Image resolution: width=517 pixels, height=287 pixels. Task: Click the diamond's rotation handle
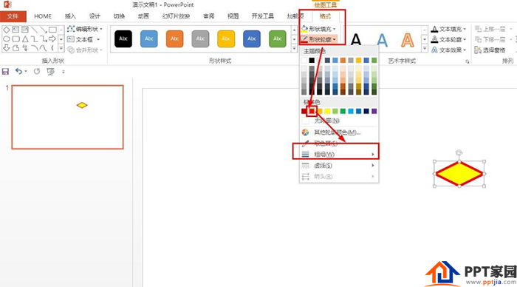459,152
